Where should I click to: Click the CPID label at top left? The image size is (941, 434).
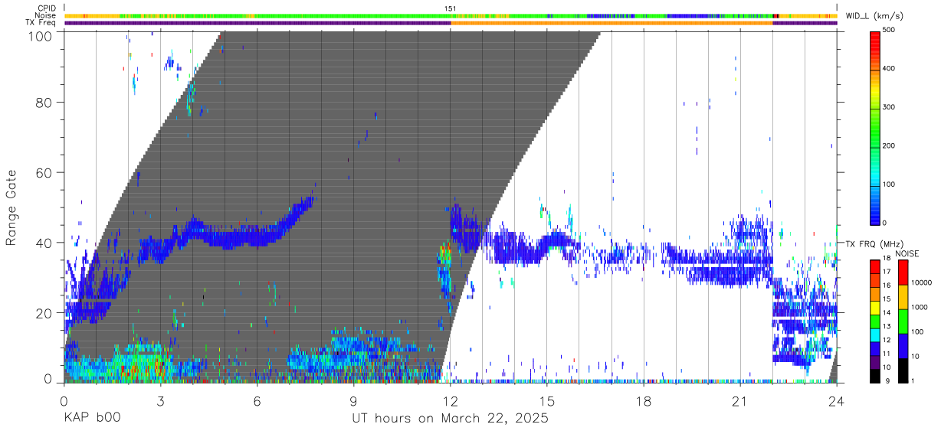[x=46, y=8]
